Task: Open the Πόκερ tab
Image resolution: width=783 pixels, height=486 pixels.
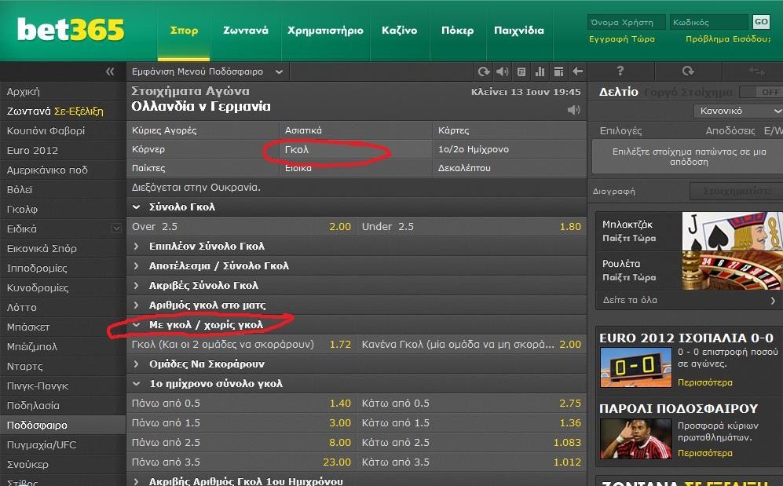Action: (x=457, y=31)
